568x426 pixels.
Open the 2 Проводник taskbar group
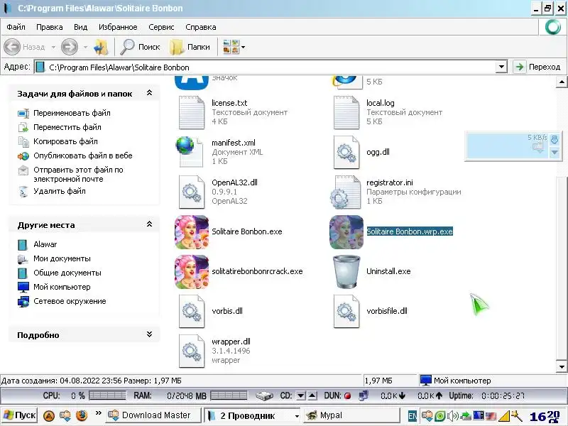[253, 415]
